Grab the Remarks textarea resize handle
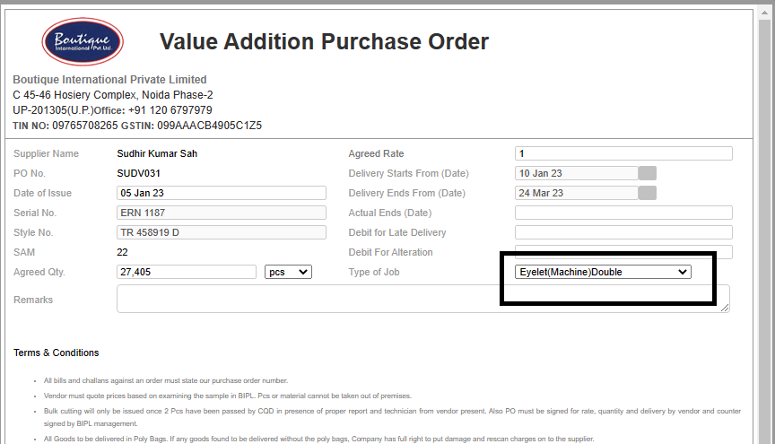 [725, 308]
